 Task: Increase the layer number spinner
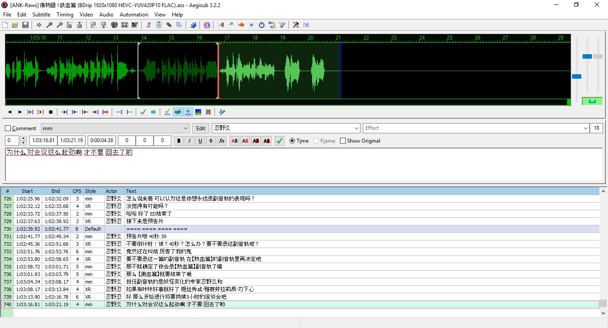coord(23,139)
